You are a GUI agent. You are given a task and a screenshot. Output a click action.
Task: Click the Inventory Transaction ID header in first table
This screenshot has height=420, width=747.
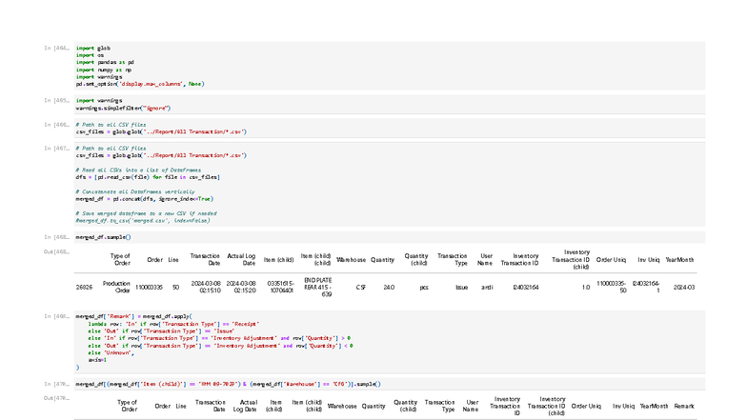tap(520, 259)
